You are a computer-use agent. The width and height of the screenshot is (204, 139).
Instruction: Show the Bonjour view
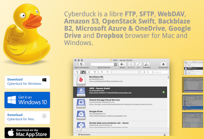coord(95,72)
